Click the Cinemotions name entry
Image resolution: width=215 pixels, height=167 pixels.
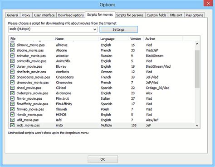pyautogui.click(x=65, y=77)
